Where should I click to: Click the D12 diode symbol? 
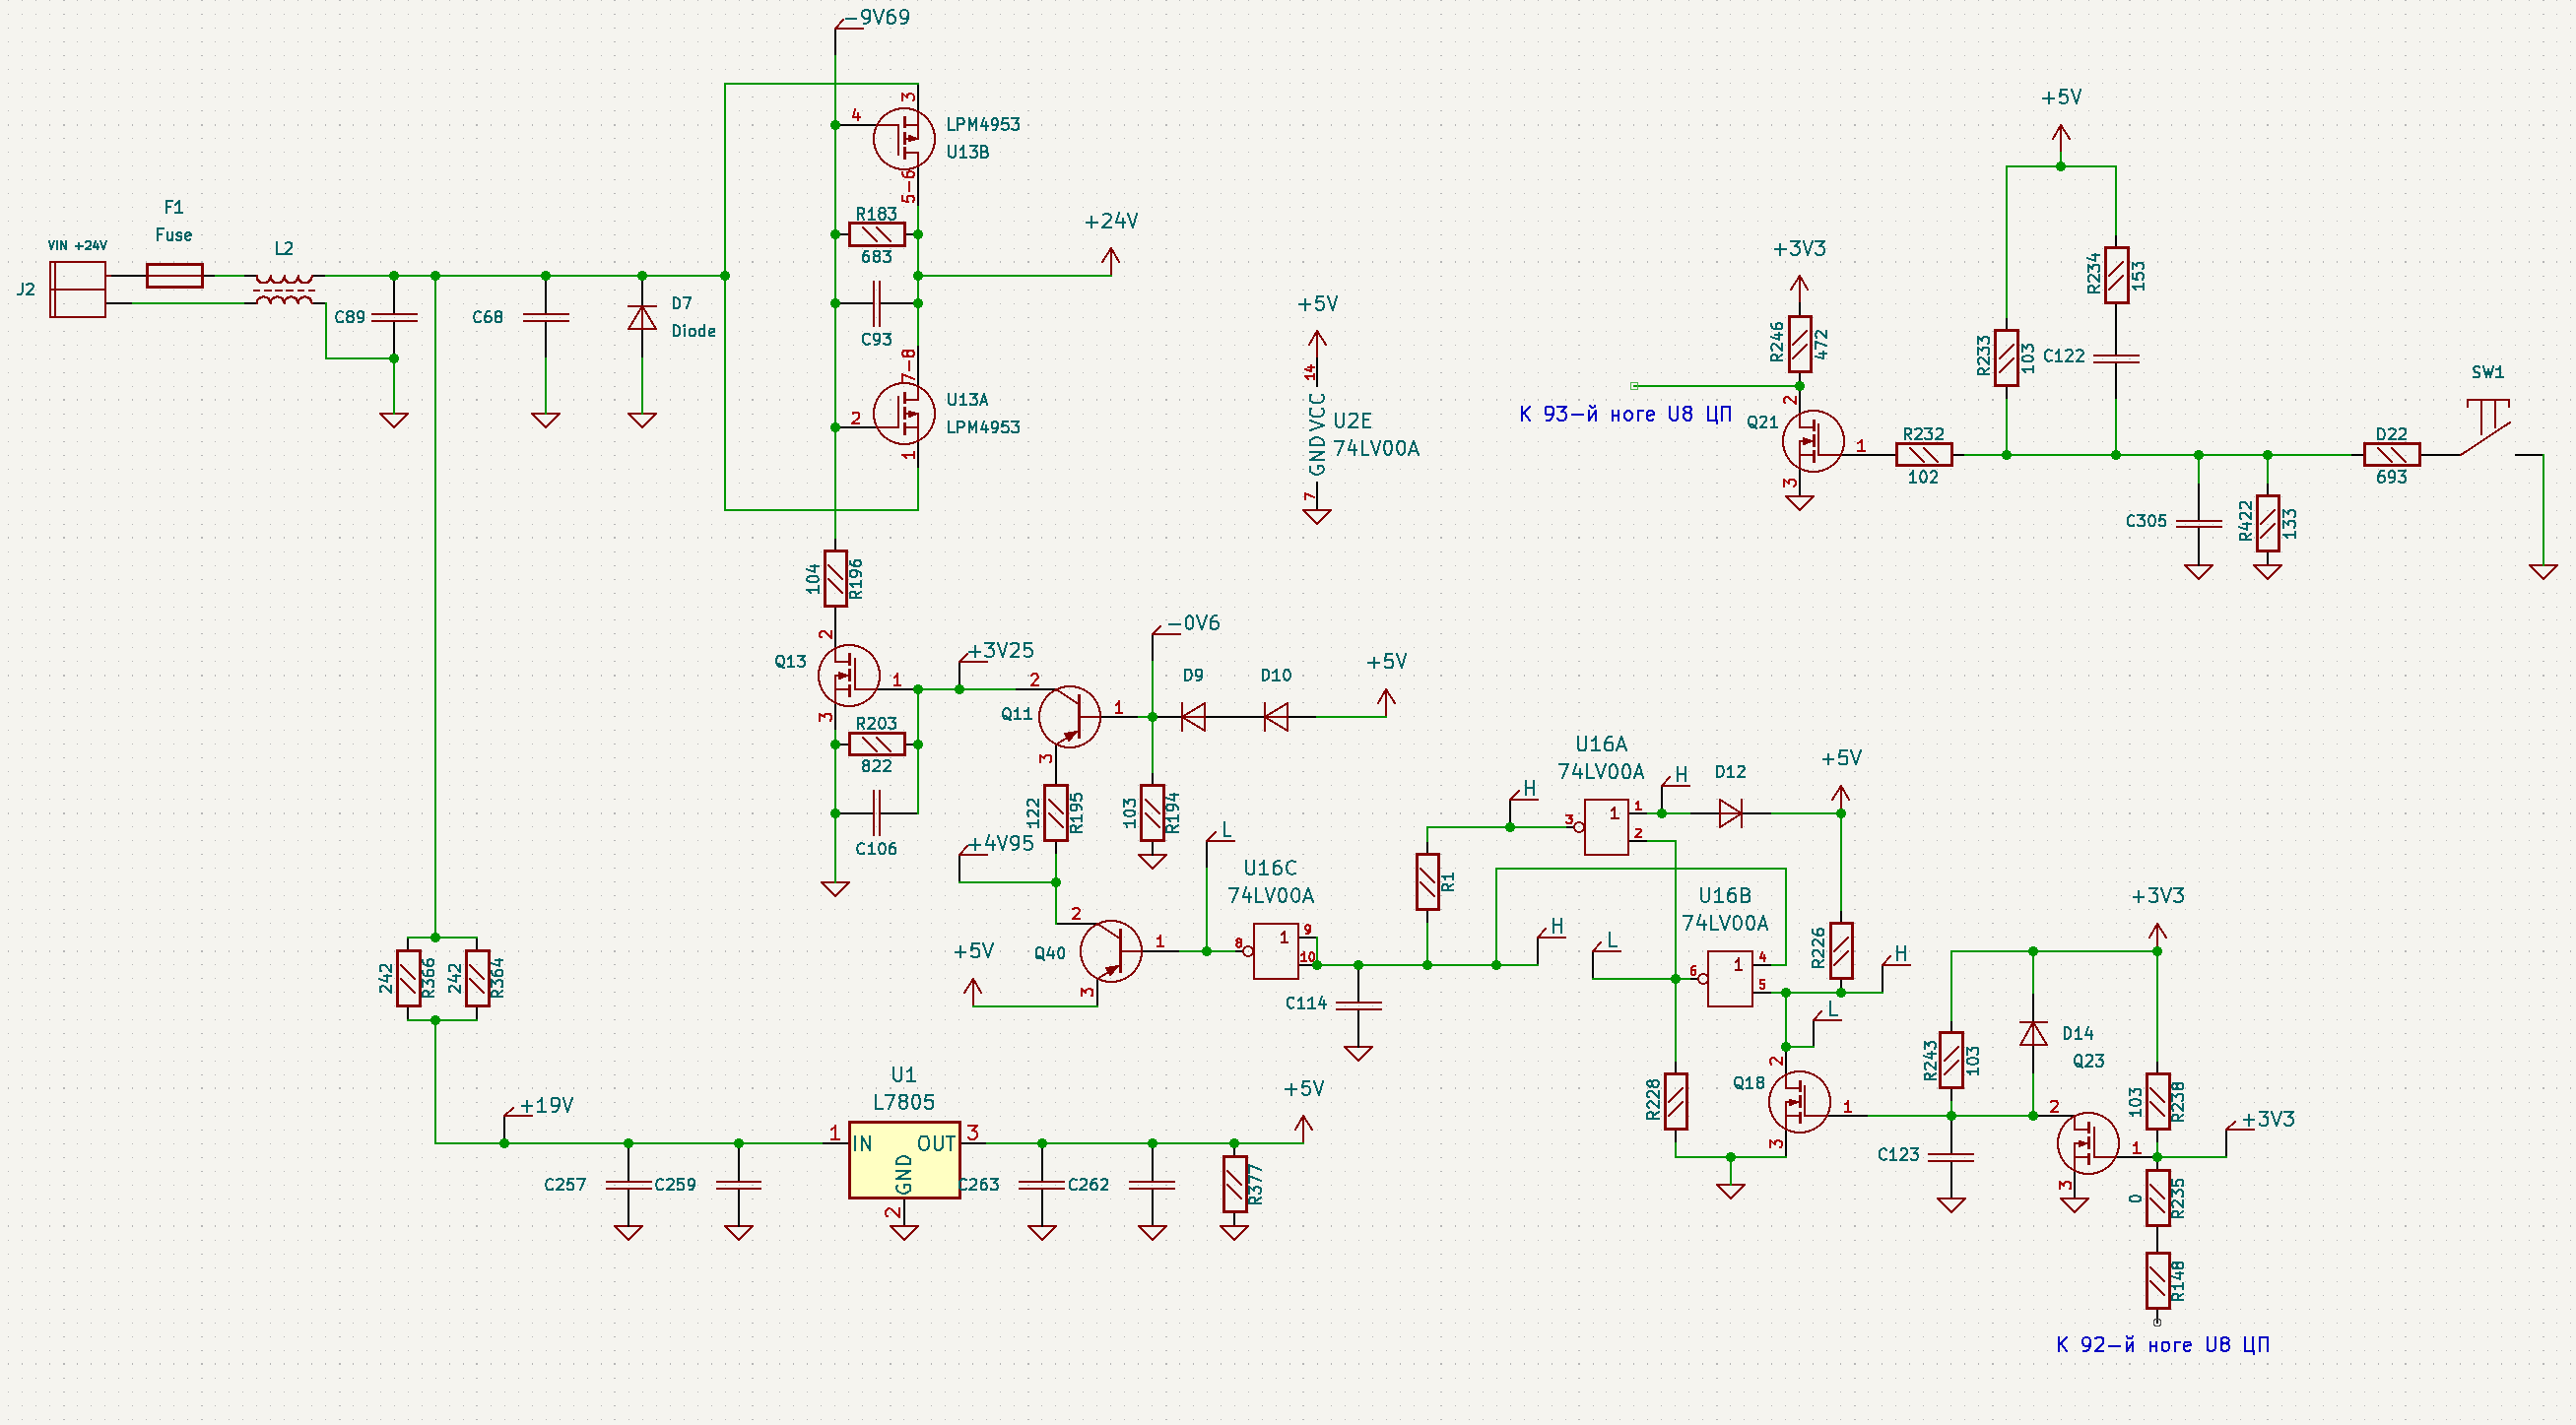click(x=1731, y=813)
